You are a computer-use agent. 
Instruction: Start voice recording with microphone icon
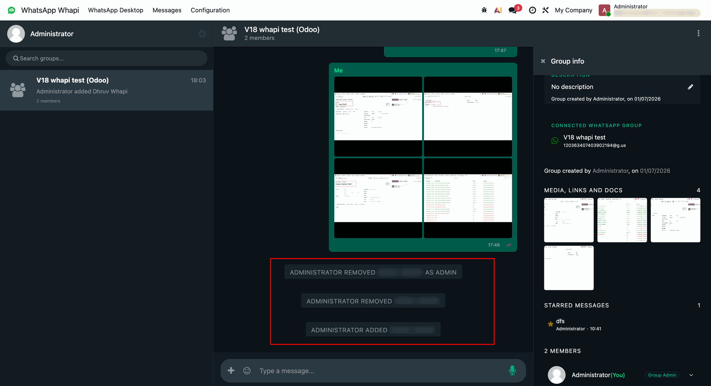tap(512, 370)
